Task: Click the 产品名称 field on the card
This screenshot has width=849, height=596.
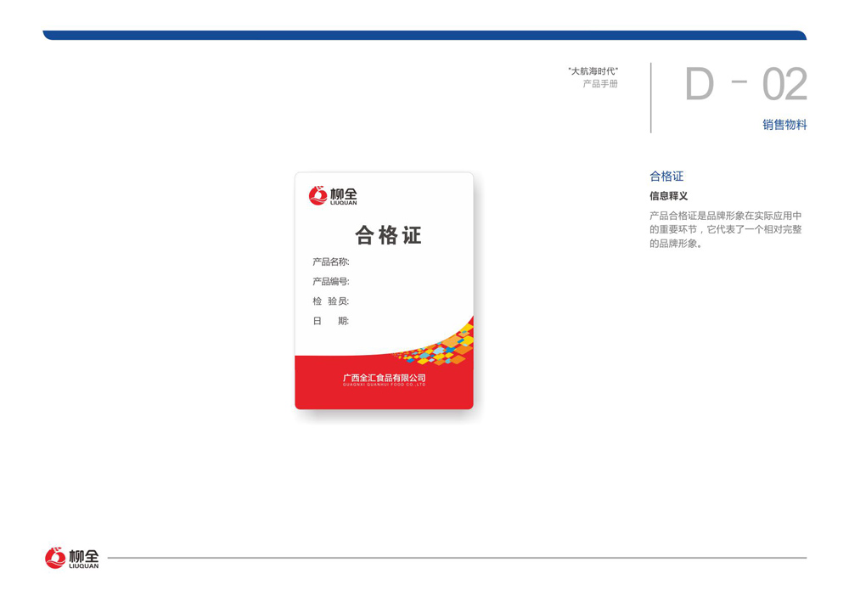Action: 330,261
